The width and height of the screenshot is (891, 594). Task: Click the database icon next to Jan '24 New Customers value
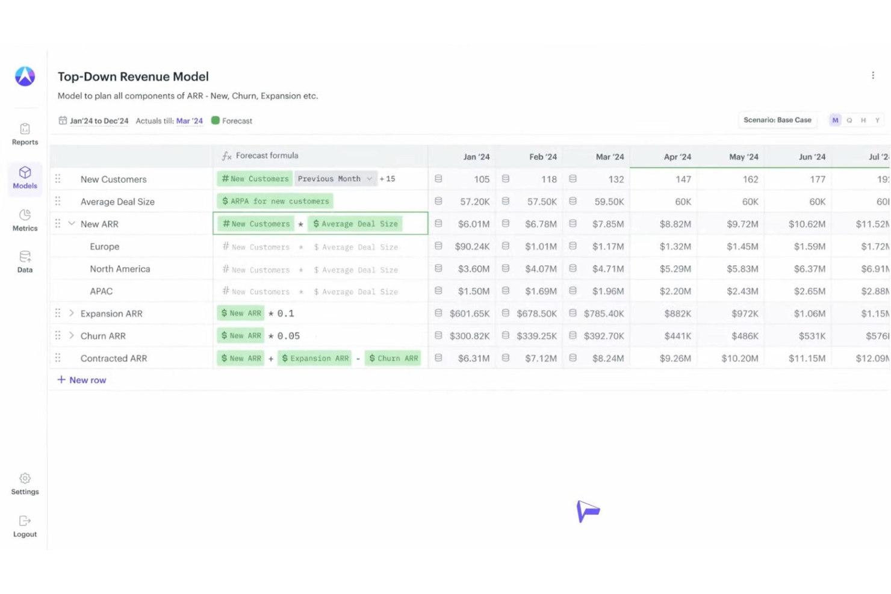point(438,179)
